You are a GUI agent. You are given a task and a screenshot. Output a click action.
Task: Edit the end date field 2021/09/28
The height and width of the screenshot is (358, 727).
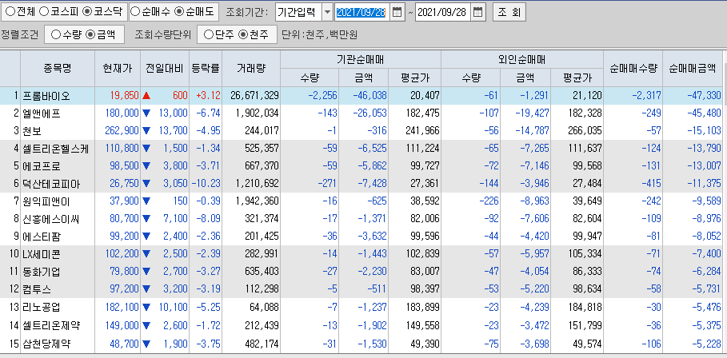coord(443,13)
